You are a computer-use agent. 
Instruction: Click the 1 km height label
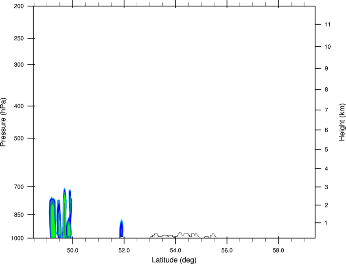point(326,223)
